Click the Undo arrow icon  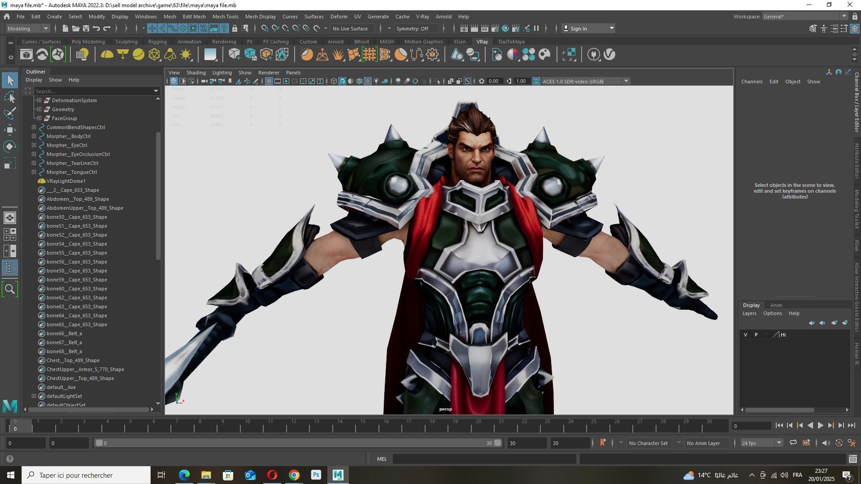[96, 29]
